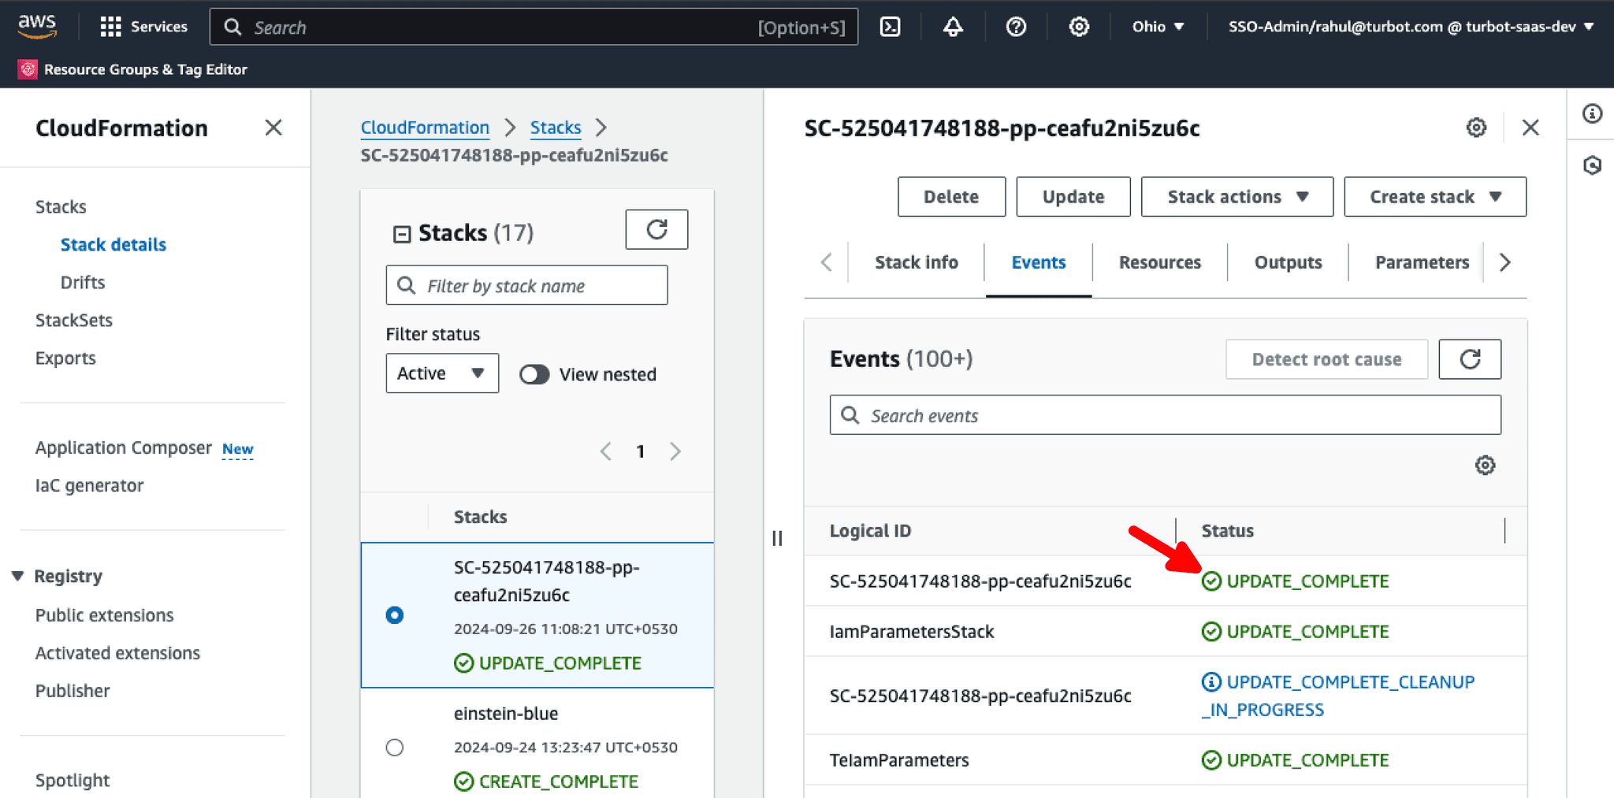Screen dimensions: 1614x798
Task: Refresh the Stacks list
Action: point(656,229)
